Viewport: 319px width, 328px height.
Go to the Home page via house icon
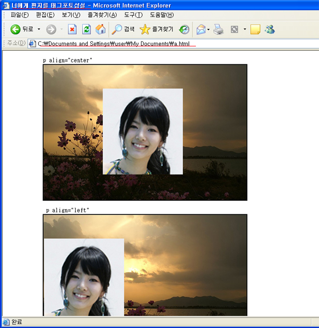[101, 29]
